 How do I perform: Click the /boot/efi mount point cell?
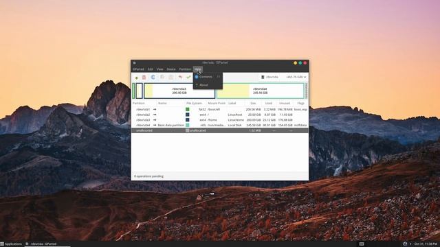(x=214, y=110)
